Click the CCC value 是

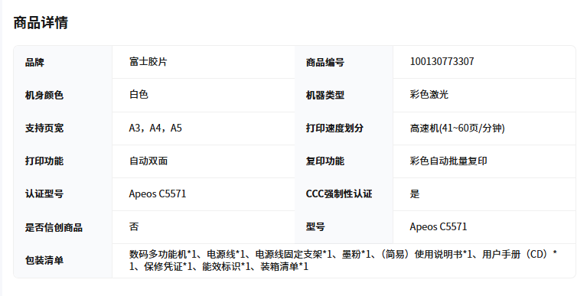415,194
